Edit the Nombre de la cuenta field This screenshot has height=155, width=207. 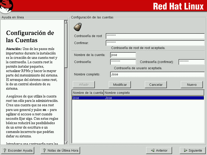tap(123, 55)
